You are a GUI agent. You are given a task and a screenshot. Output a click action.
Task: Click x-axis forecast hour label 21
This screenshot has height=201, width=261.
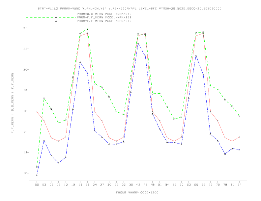point(87,185)
